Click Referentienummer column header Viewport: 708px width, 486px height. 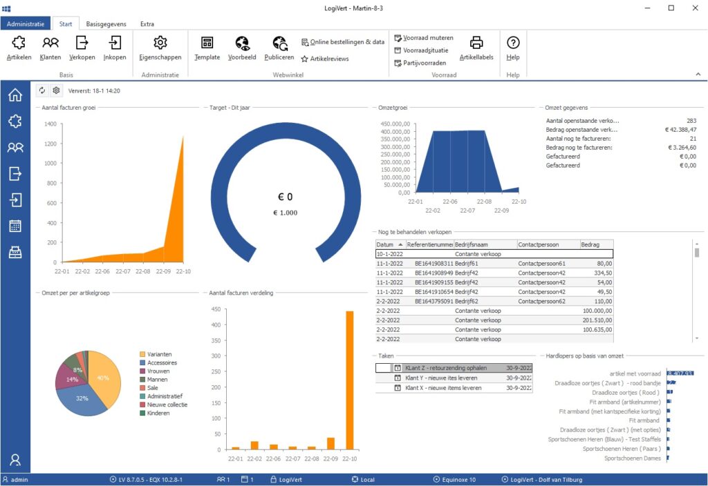click(x=429, y=244)
